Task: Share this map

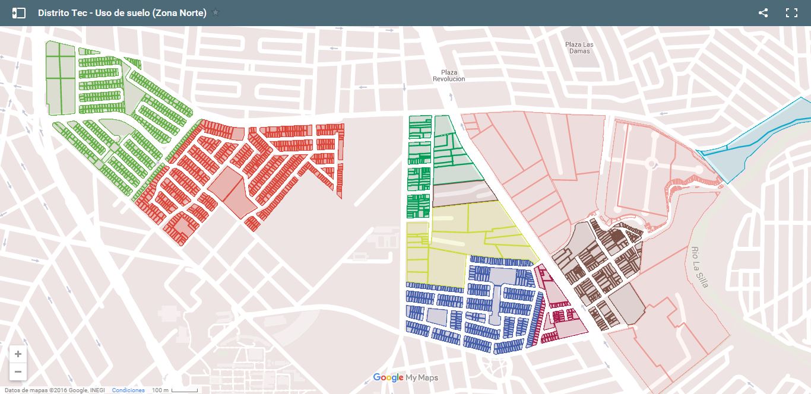Action: click(x=764, y=12)
